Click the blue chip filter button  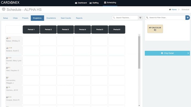click(188, 18)
